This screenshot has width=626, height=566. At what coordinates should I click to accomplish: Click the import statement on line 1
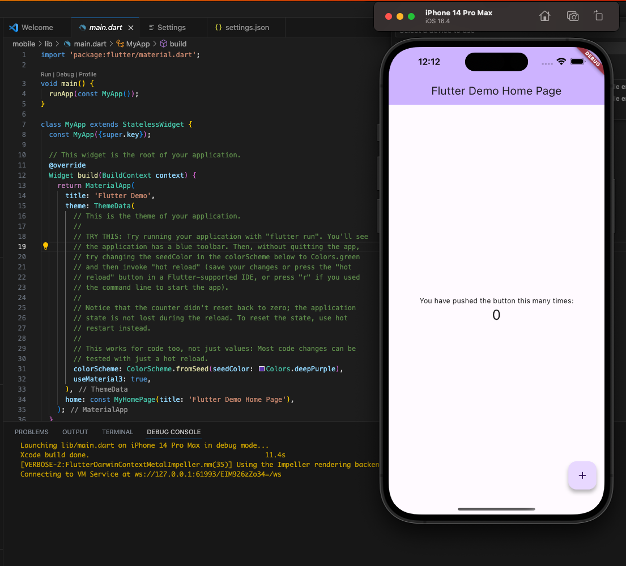click(120, 55)
